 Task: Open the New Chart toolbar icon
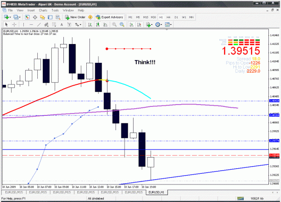coord(6,17)
